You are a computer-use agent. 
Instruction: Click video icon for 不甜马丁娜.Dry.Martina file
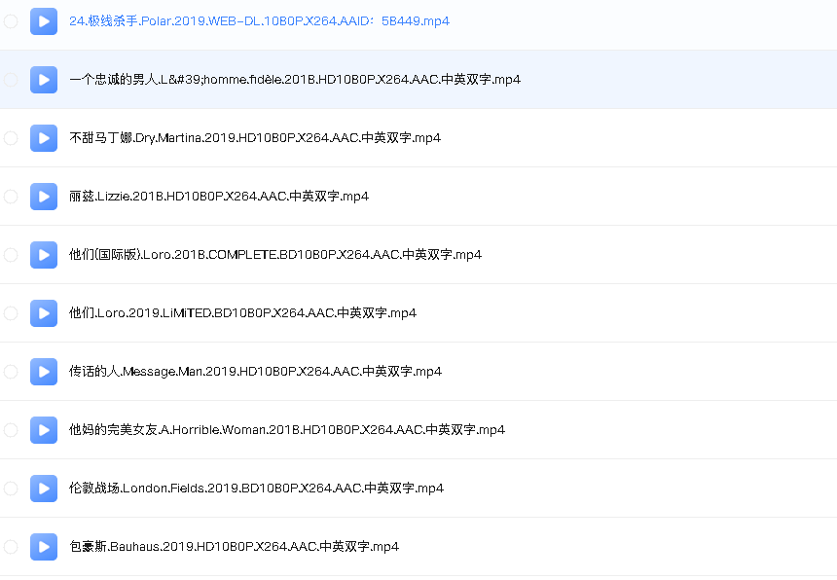pyautogui.click(x=44, y=138)
